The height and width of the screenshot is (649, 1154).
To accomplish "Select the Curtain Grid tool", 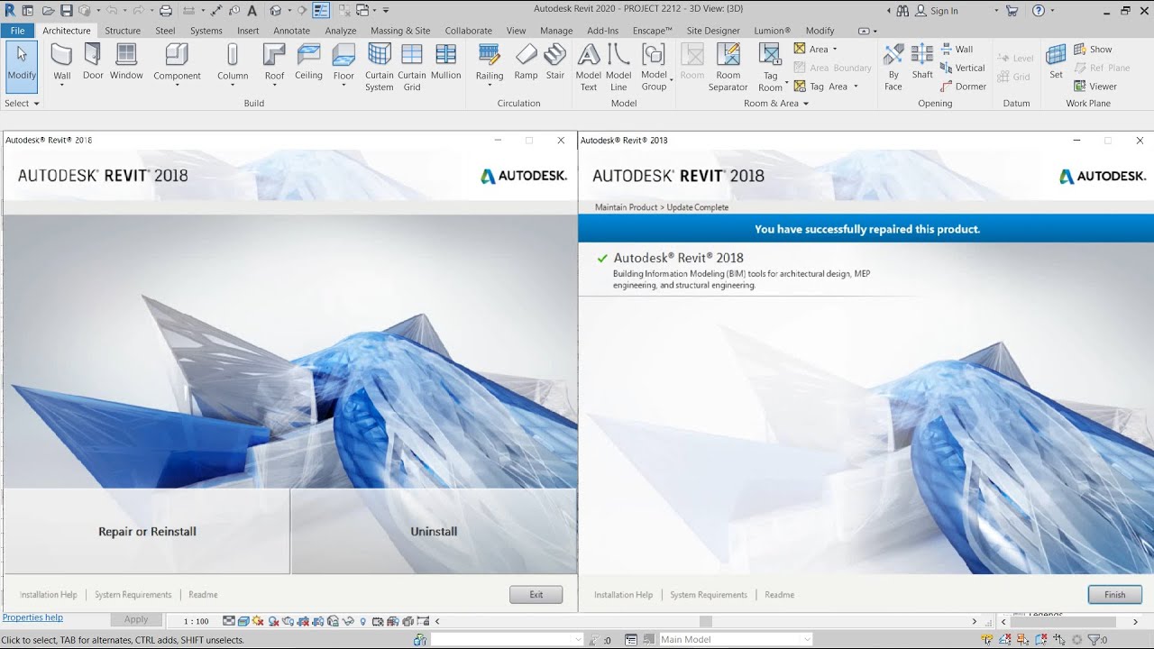I will point(412,67).
